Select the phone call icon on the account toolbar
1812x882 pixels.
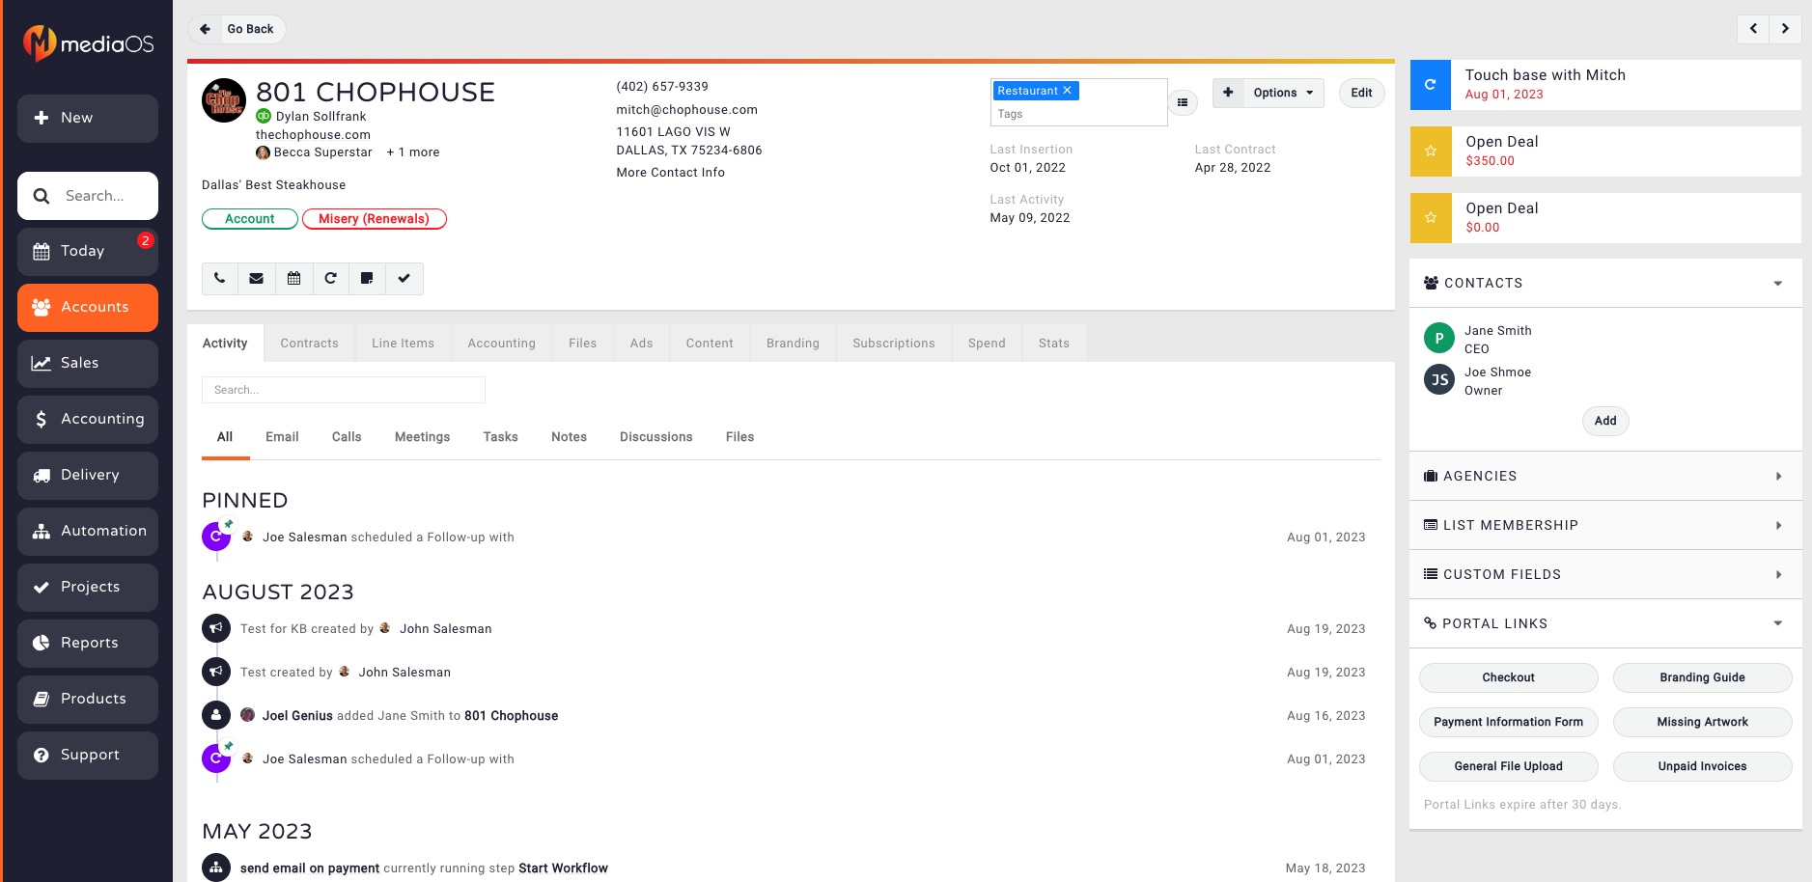click(219, 279)
